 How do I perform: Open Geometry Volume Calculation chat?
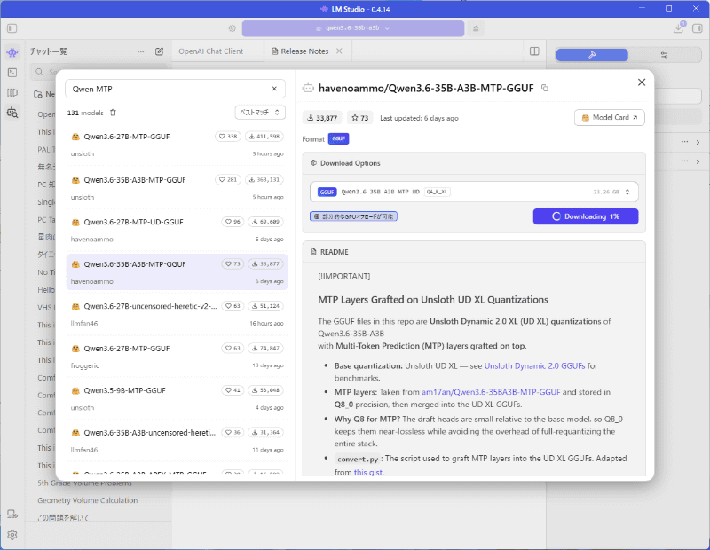pyautogui.click(x=87, y=500)
